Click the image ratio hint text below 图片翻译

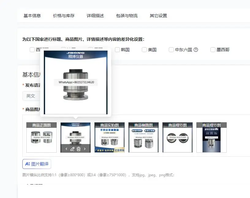click(98, 175)
